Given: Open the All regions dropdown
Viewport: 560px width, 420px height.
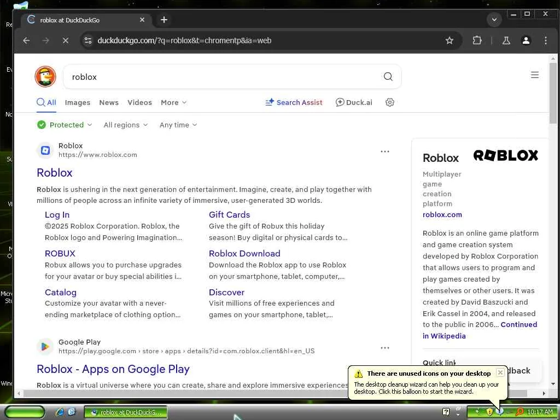Looking at the screenshot, I should pos(125,125).
